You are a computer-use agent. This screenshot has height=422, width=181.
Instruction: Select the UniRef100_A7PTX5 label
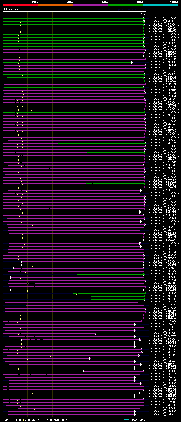(162, 143)
